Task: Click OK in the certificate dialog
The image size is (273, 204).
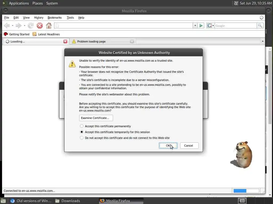Action: [168, 146]
